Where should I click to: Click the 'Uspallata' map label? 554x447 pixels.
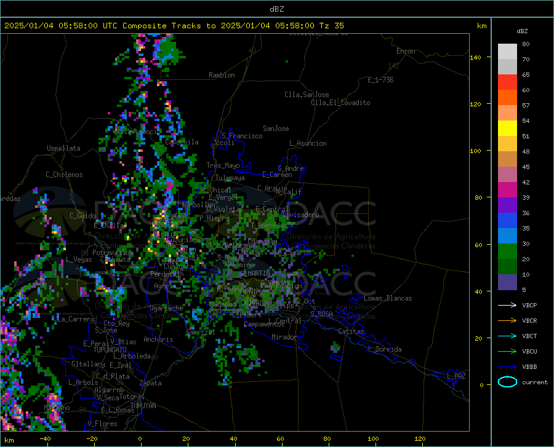[x=63, y=148]
